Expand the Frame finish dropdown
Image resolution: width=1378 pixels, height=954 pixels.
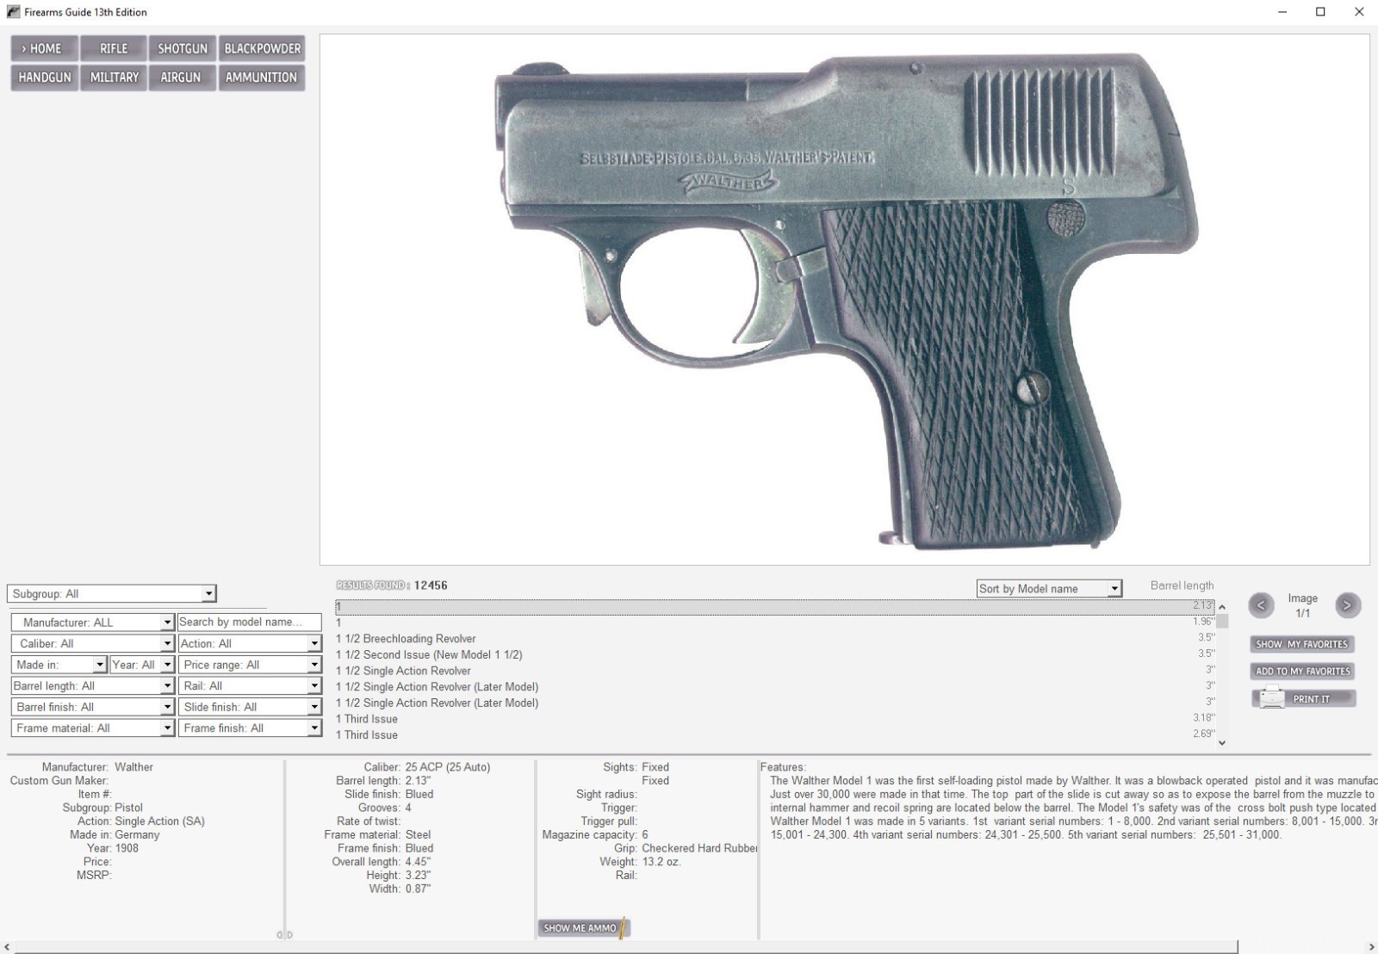tap(314, 728)
